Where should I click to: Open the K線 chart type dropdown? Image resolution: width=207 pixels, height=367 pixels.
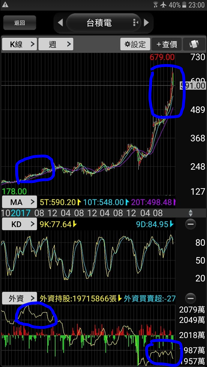[x=19, y=44]
